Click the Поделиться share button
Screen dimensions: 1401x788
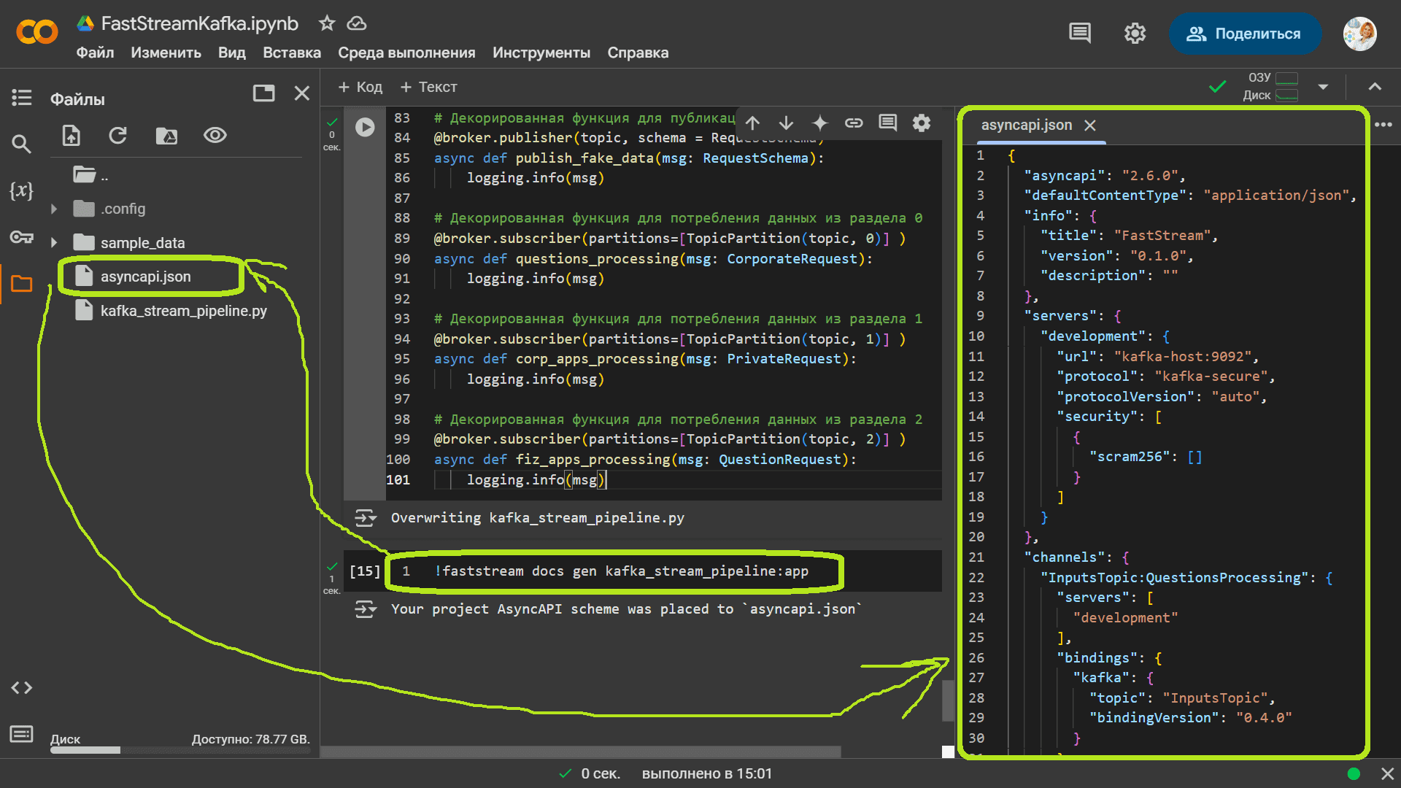coord(1244,34)
